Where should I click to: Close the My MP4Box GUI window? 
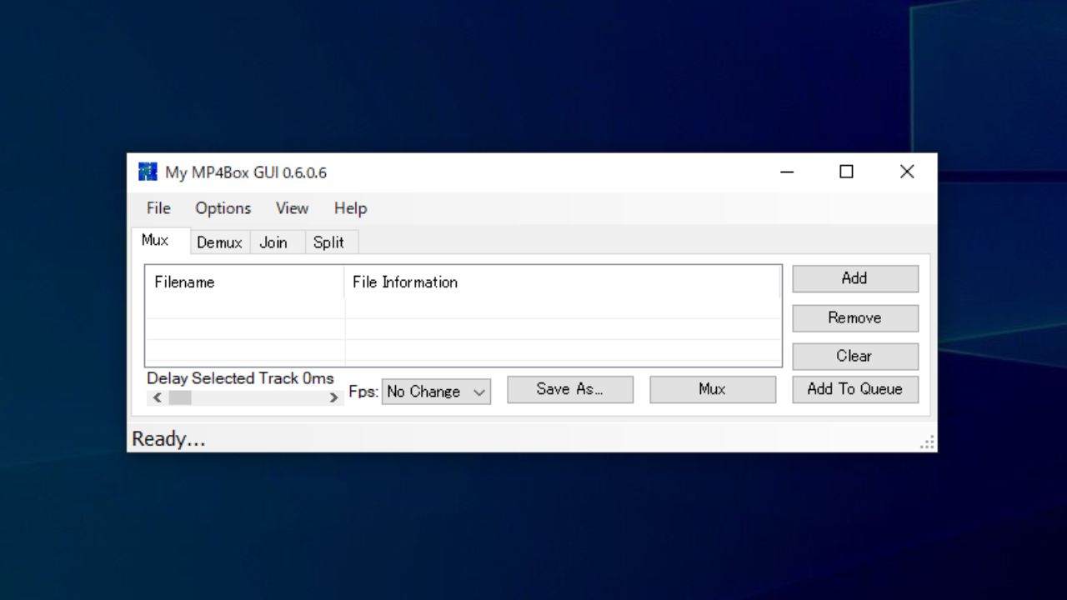(x=907, y=172)
